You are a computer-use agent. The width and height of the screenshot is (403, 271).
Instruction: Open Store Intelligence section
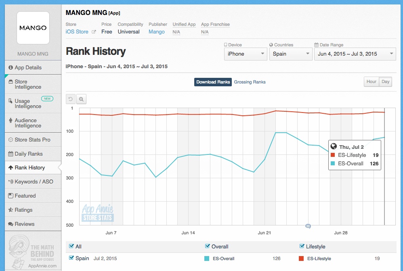click(33, 84)
